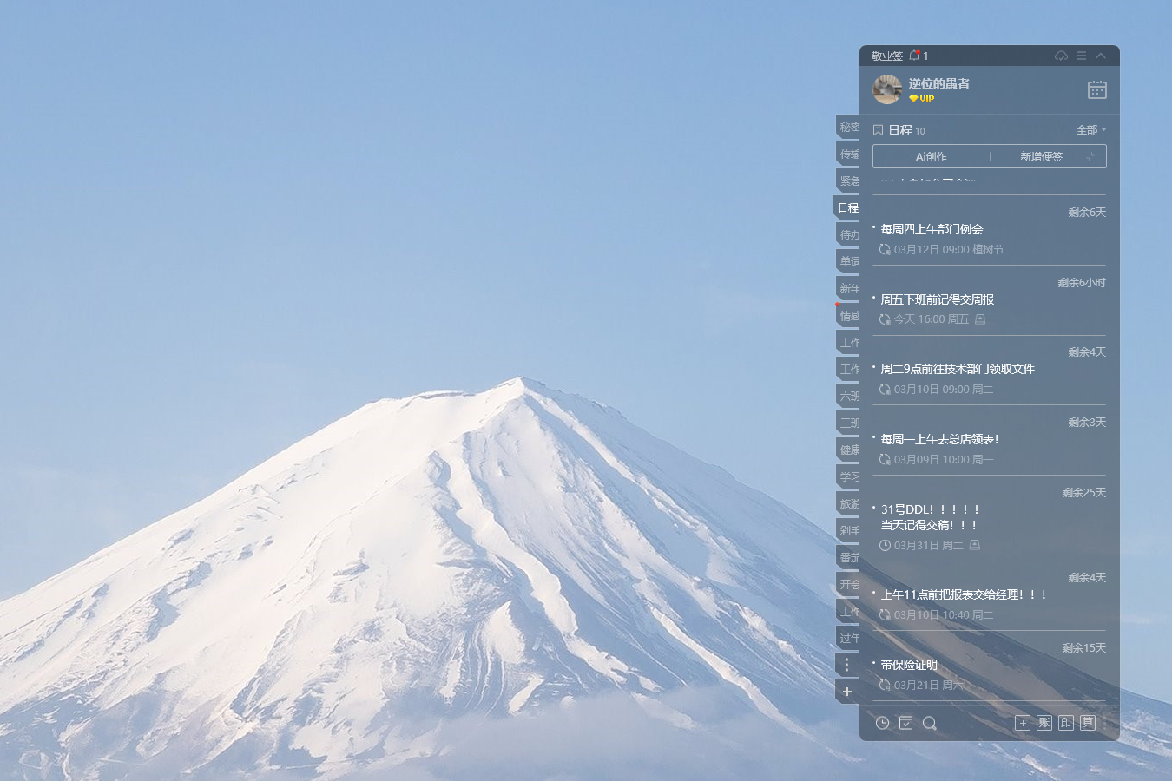
Task: Click the Ai创作 button
Action: click(x=931, y=156)
